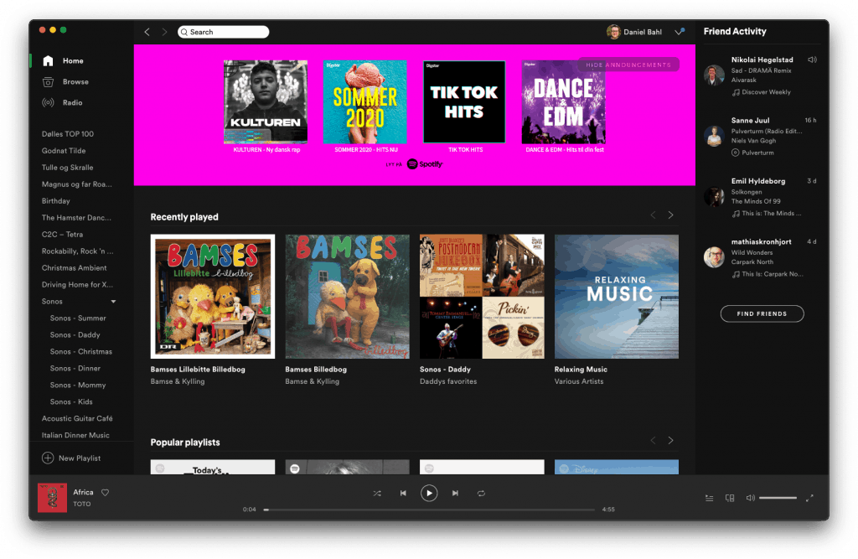Image resolution: width=858 pixels, height=559 pixels.
Task: Go forward with the right navigation arrow
Action: pyautogui.click(x=164, y=32)
